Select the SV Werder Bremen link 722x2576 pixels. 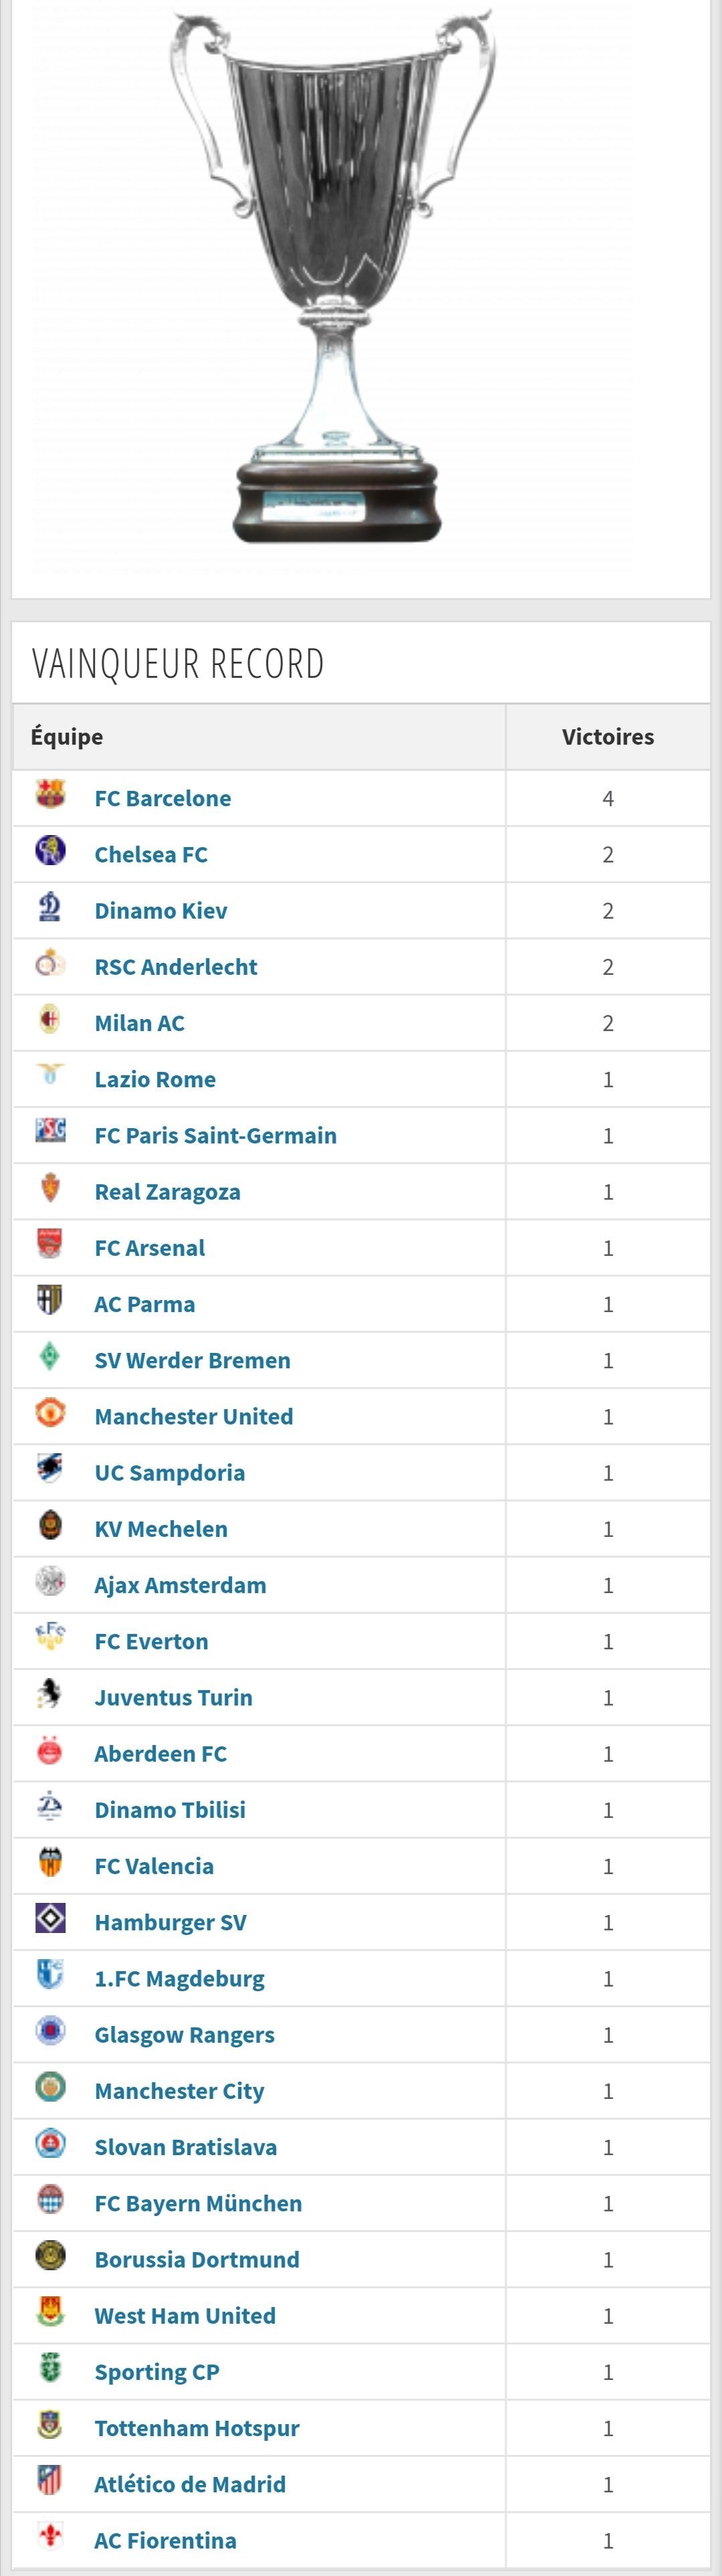point(193,1360)
